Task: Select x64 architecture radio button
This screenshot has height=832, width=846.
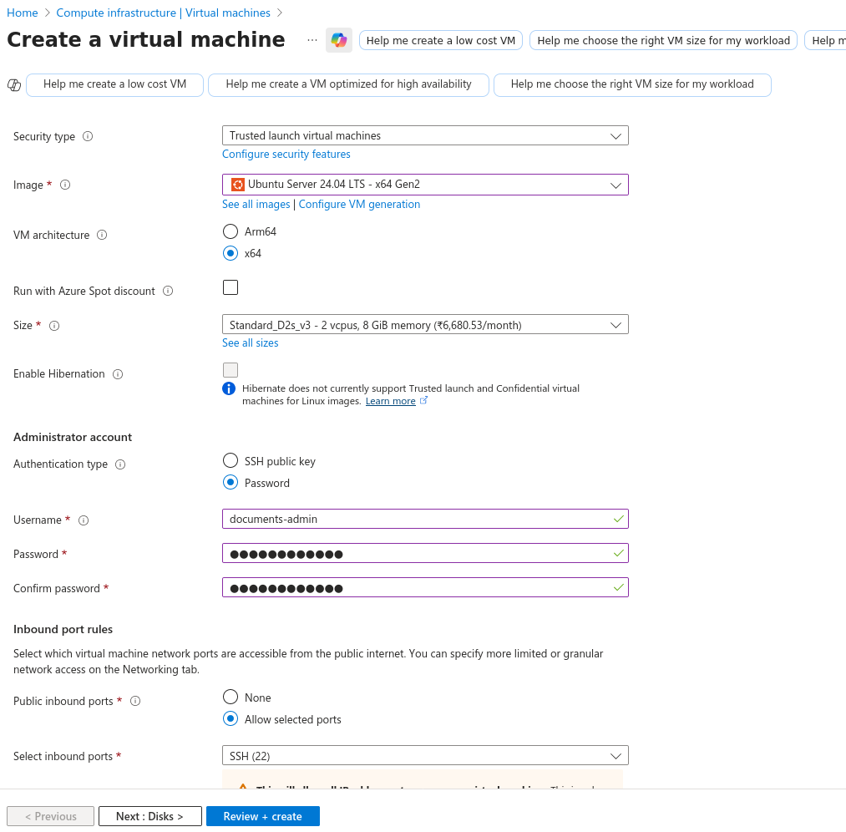Action: point(230,253)
